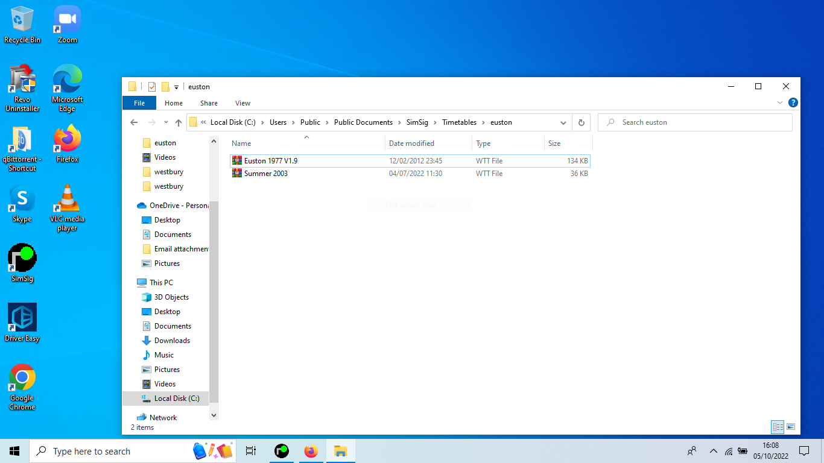Open the recent locations dropdown arrow
Image resolution: width=824 pixels, height=463 pixels.
pos(166,122)
